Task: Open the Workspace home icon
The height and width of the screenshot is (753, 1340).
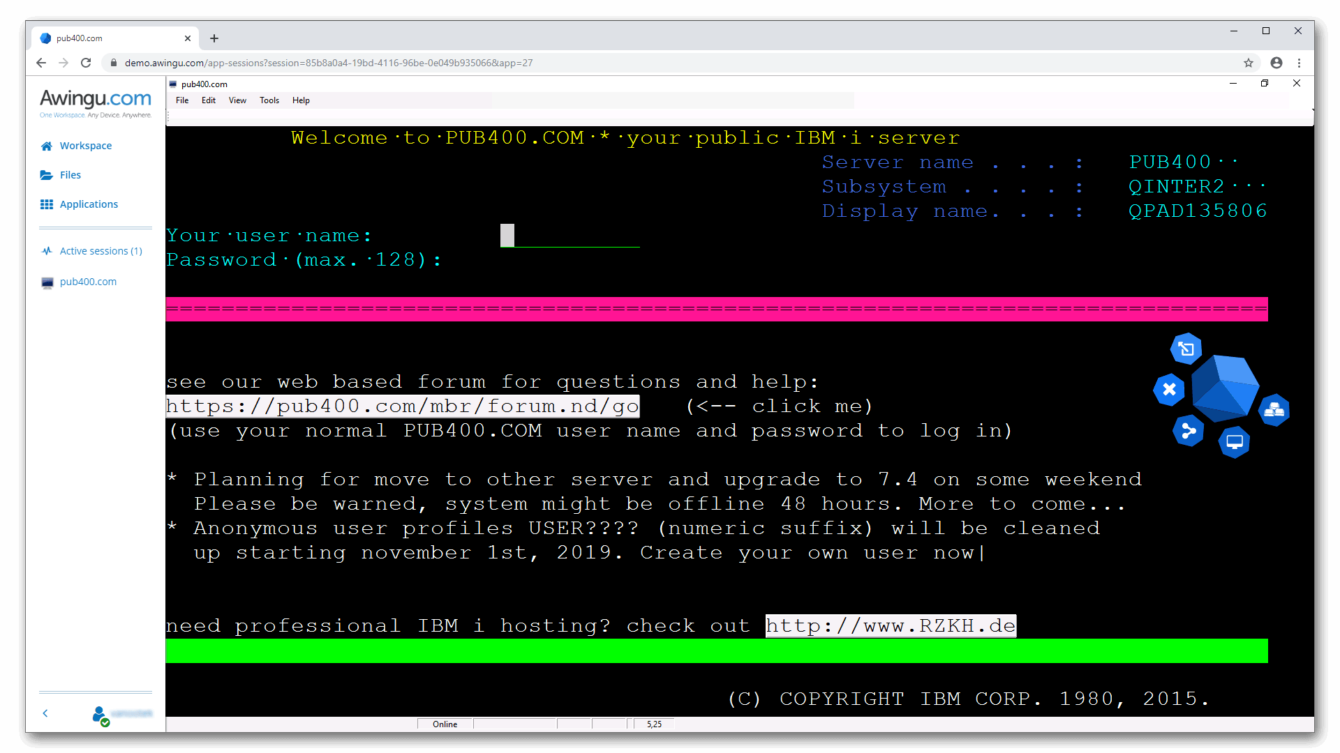Action: tap(47, 146)
